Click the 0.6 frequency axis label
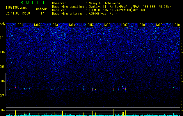Viewport: 183px width, 116px height. [2, 110]
